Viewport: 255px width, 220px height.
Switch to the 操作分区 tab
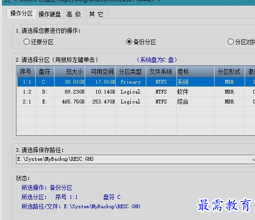[x=22, y=14]
